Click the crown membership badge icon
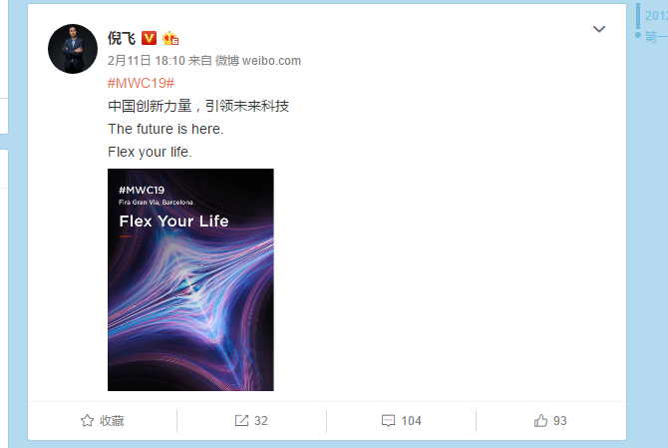The width and height of the screenshot is (668, 448). (169, 38)
